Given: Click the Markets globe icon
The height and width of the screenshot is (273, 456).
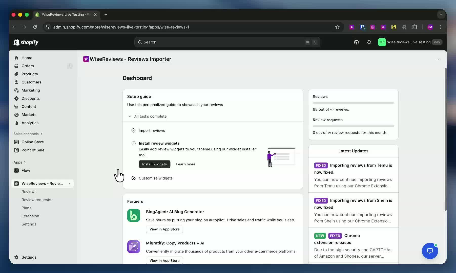Looking at the screenshot, I should tap(16, 115).
